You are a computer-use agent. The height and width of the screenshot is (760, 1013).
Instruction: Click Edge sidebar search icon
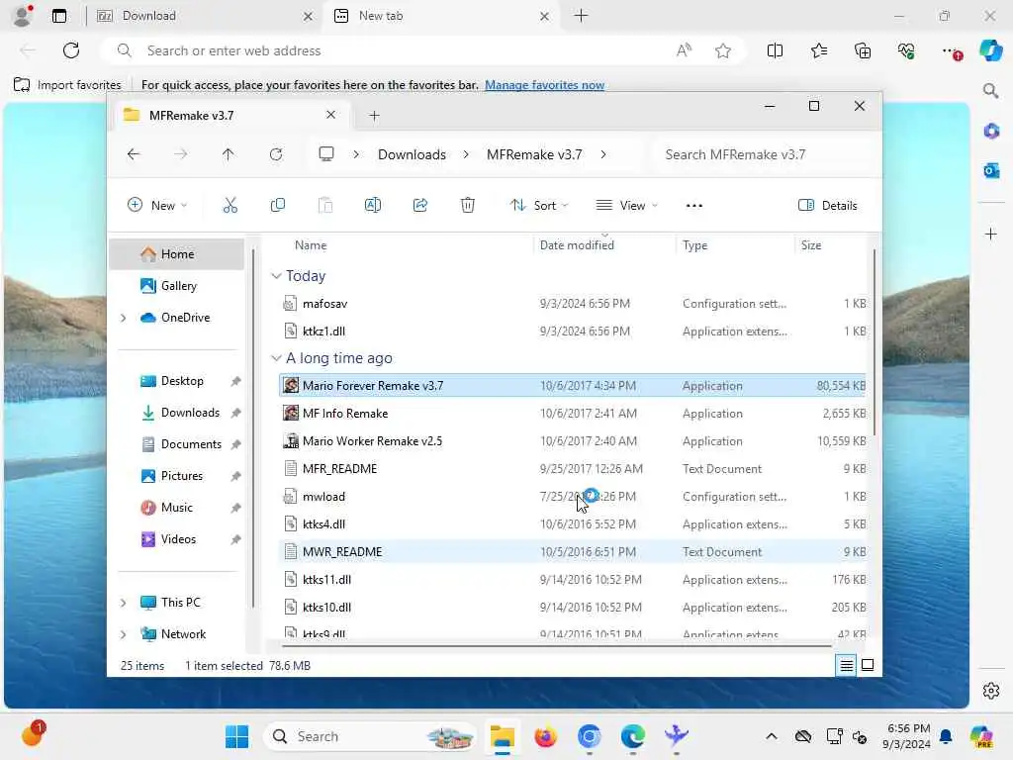click(990, 91)
